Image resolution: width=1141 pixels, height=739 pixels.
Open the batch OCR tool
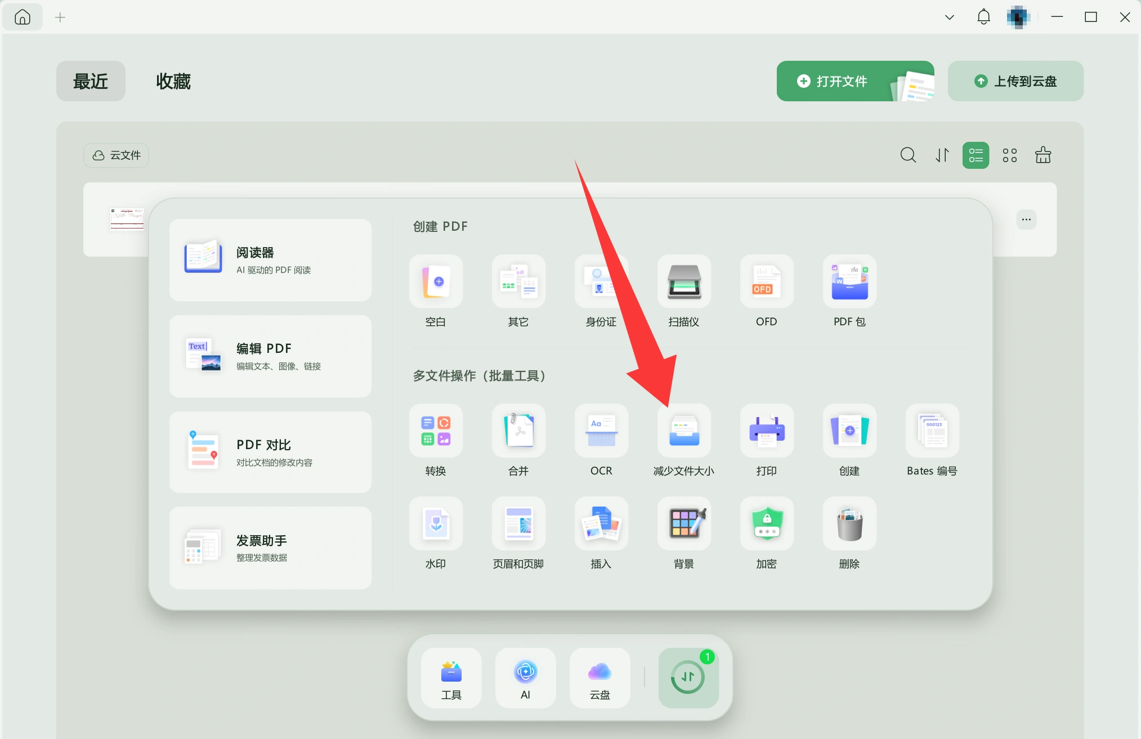(x=601, y=431)
